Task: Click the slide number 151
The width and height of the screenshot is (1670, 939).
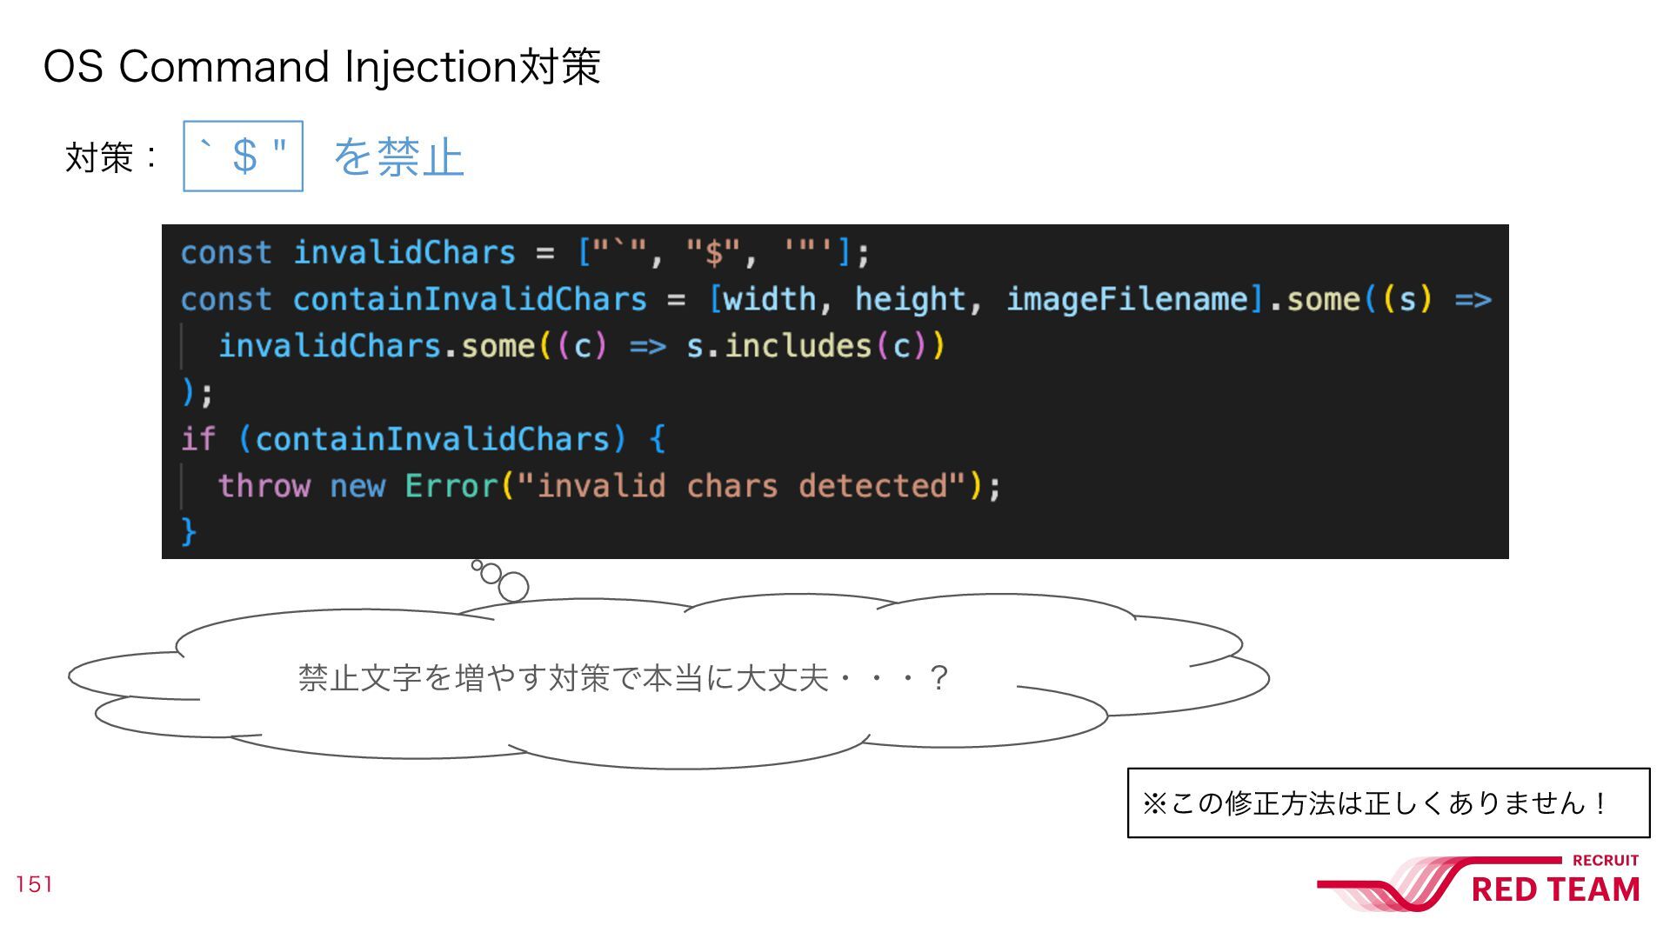Action: [x=34, y=884]
